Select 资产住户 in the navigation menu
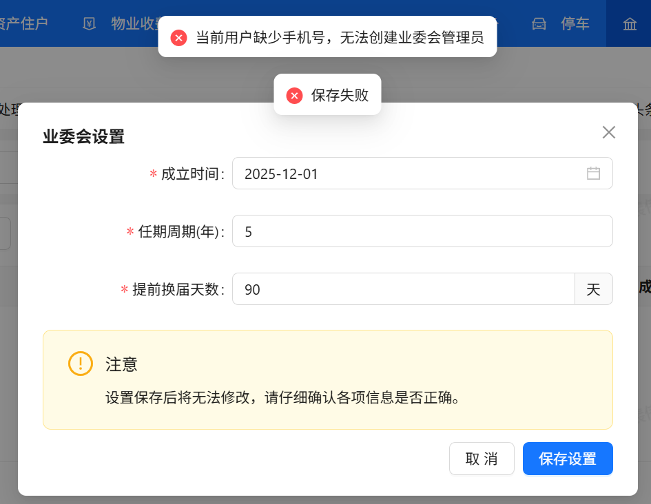The image size is (651, 504). coord(24,23)
